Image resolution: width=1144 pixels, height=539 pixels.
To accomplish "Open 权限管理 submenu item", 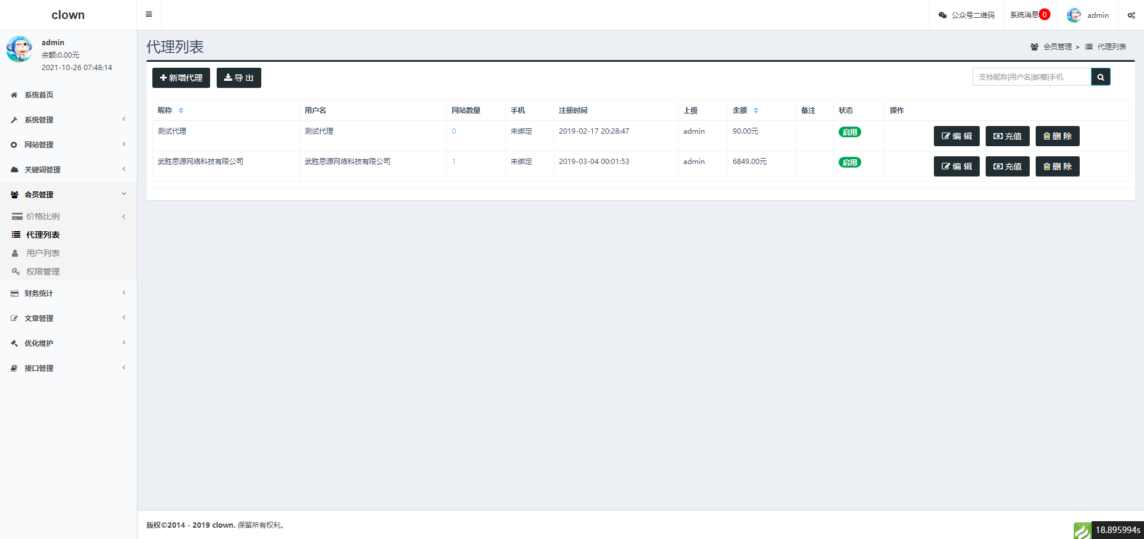I will (x=68, y=272).
